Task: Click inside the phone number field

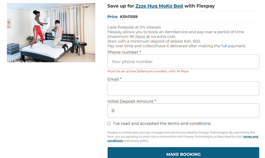Action: (x=183, y=61)
